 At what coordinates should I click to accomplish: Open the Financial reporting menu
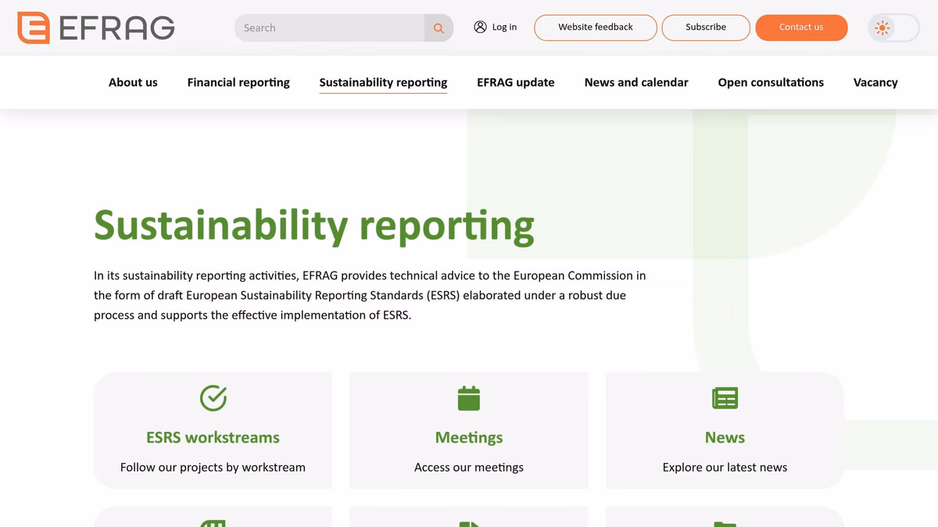(x=238, y=83)
